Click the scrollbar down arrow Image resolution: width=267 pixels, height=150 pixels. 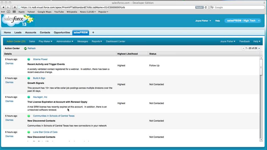pos(261,140)
